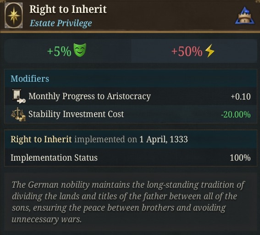Click the +5% satisfaction value
260x235 pixels.
click(x=59, y=51)
